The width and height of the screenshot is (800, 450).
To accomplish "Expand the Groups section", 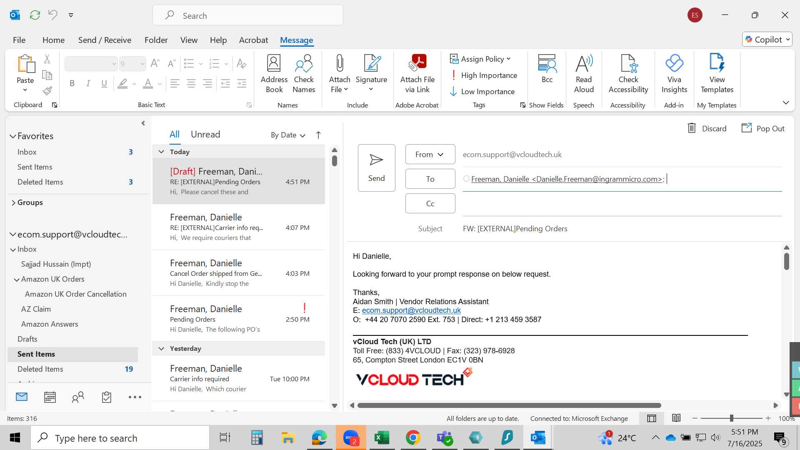I will click(13, 202).
